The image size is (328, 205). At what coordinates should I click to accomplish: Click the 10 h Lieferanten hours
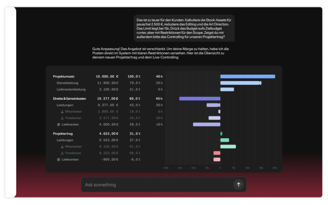coord(159,124)
